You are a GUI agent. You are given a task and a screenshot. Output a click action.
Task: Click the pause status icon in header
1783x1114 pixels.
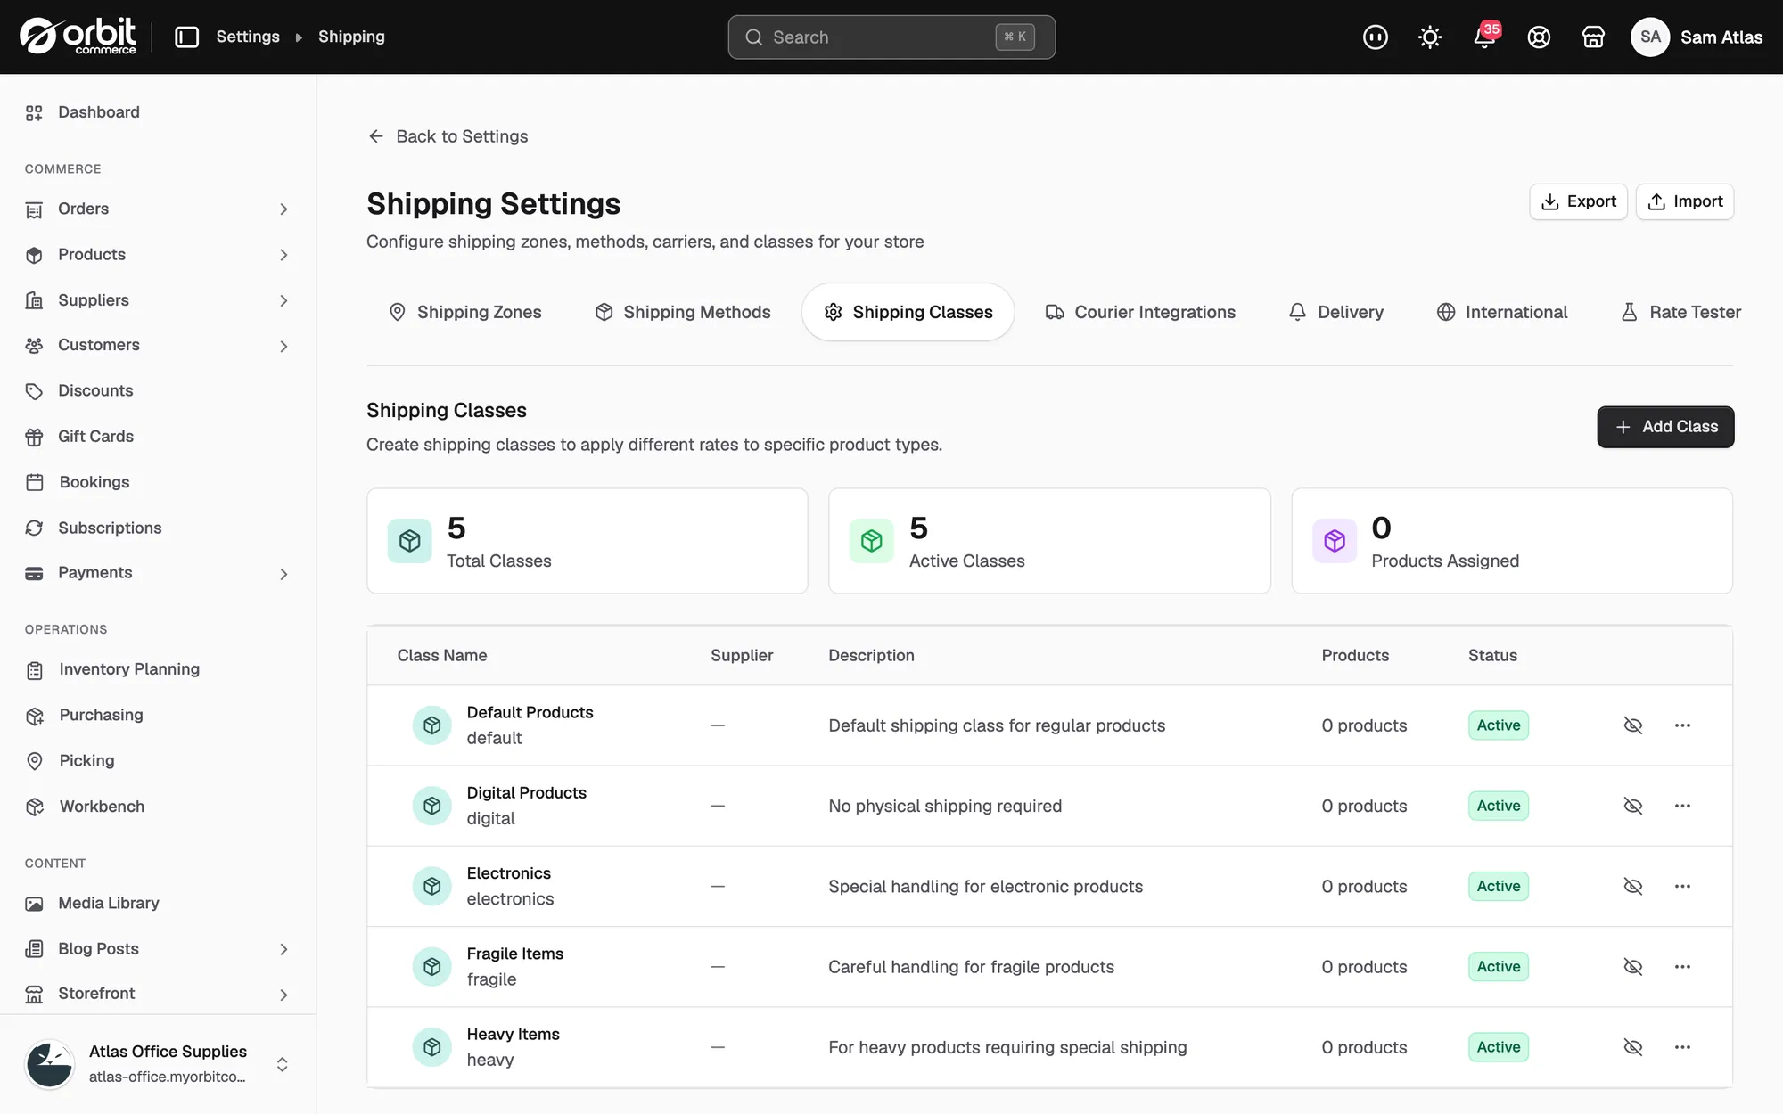click(1376, 37)
